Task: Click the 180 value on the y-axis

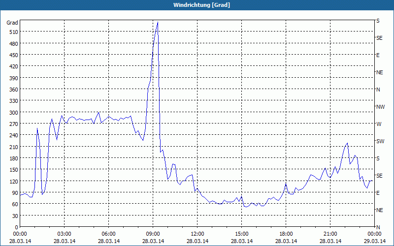Action: (14, 158)
